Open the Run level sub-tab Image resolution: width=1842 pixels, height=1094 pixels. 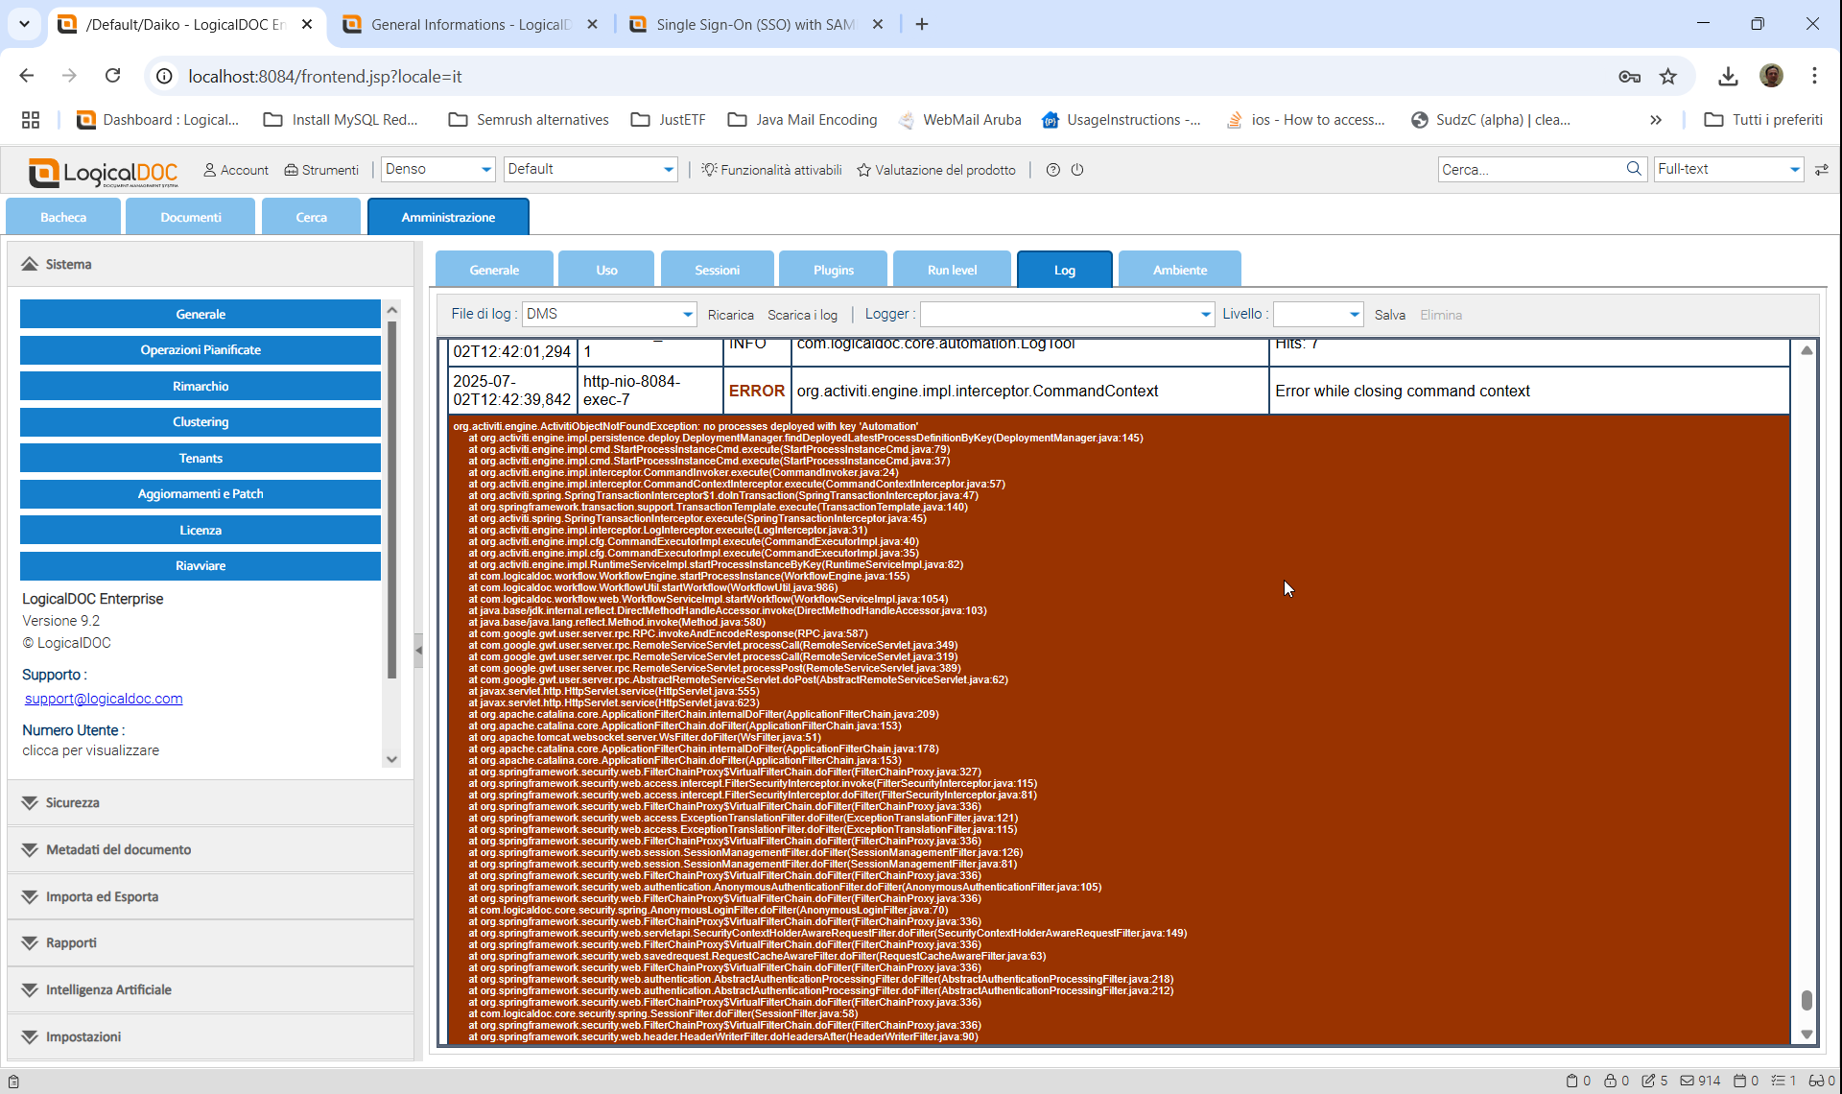pyautogui.click(x=952, y=270)
